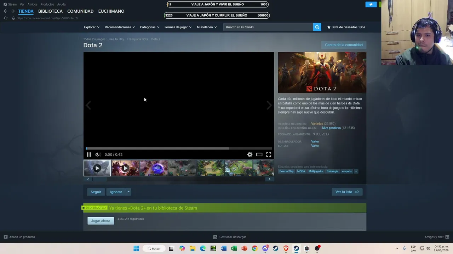This screenshot has height=254, width=453.
Task: Open the Ayuda menu
Action: pos(61,5)
